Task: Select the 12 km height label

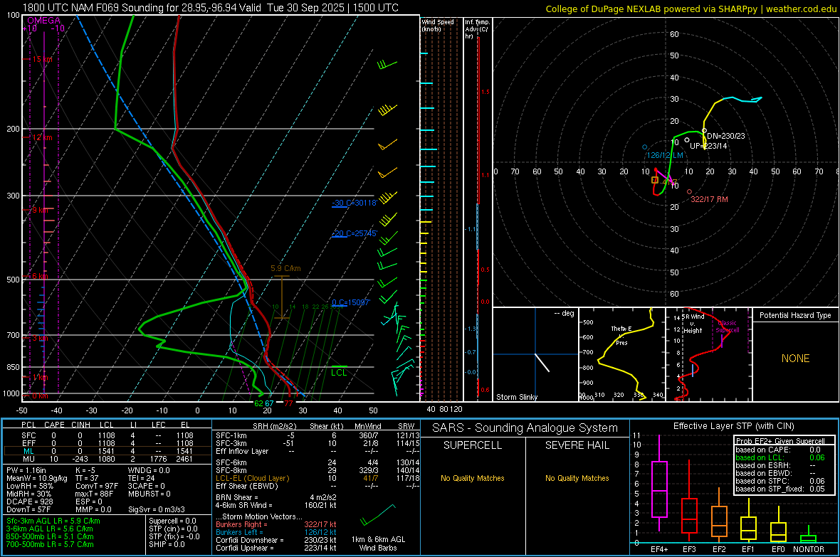Action: (42, 137)
